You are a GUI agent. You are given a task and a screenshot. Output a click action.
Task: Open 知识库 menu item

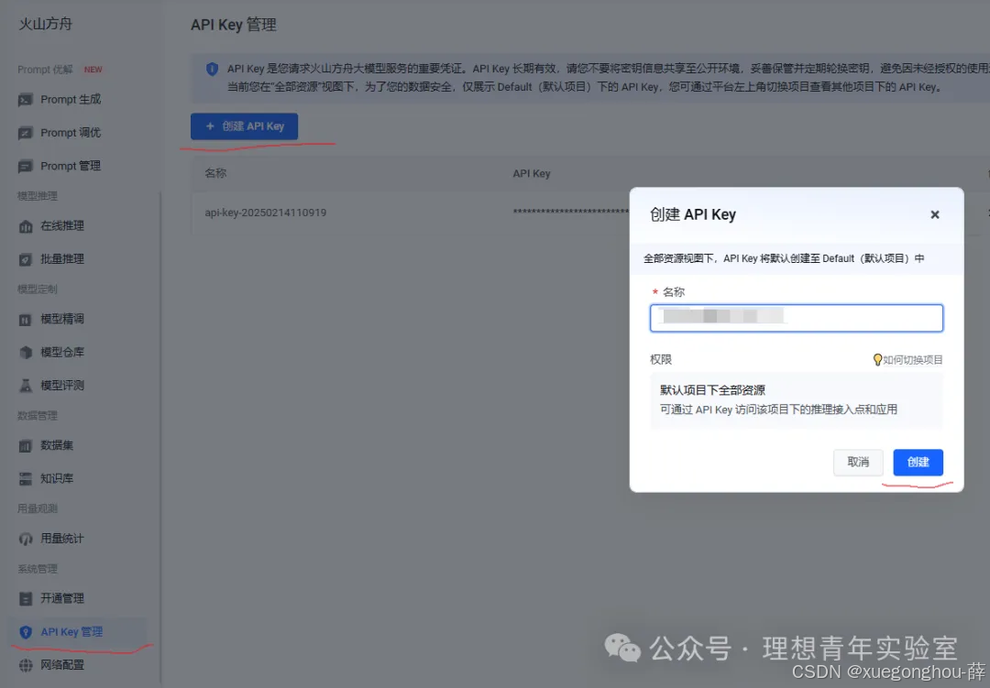57,478
